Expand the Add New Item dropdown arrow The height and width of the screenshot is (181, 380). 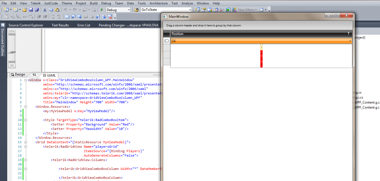pos(20,10)
